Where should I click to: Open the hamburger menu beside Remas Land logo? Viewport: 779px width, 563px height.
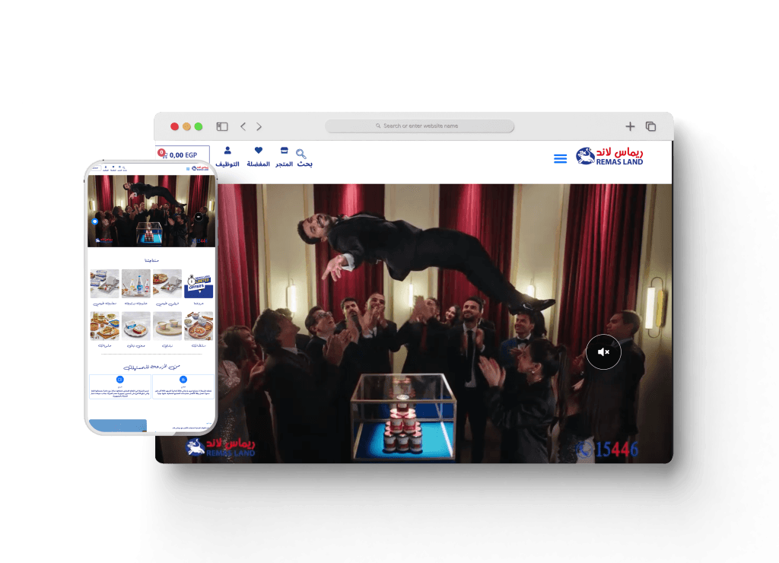(560, 159)
